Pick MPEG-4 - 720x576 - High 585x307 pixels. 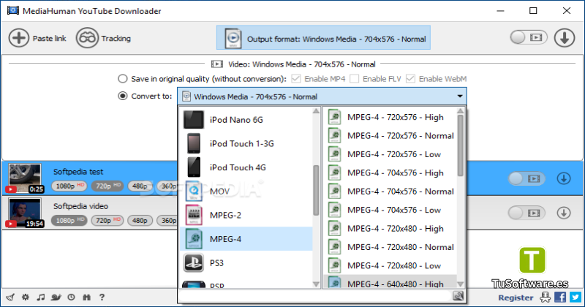[x=390, y=117]
